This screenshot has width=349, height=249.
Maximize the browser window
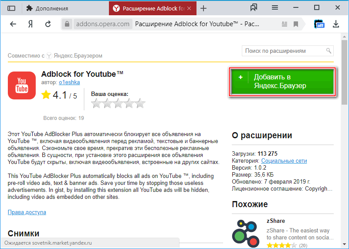[317, 7]
